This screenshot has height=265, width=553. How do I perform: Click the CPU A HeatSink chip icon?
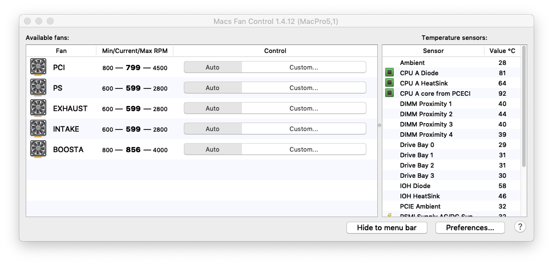click(389, 83)
